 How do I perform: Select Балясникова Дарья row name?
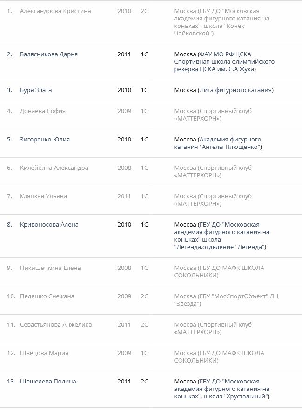point(49,54)
